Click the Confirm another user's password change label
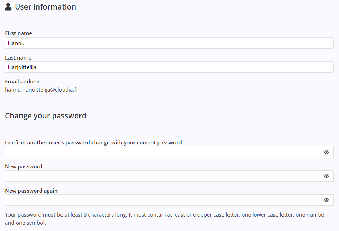 [x=93, y=143]
